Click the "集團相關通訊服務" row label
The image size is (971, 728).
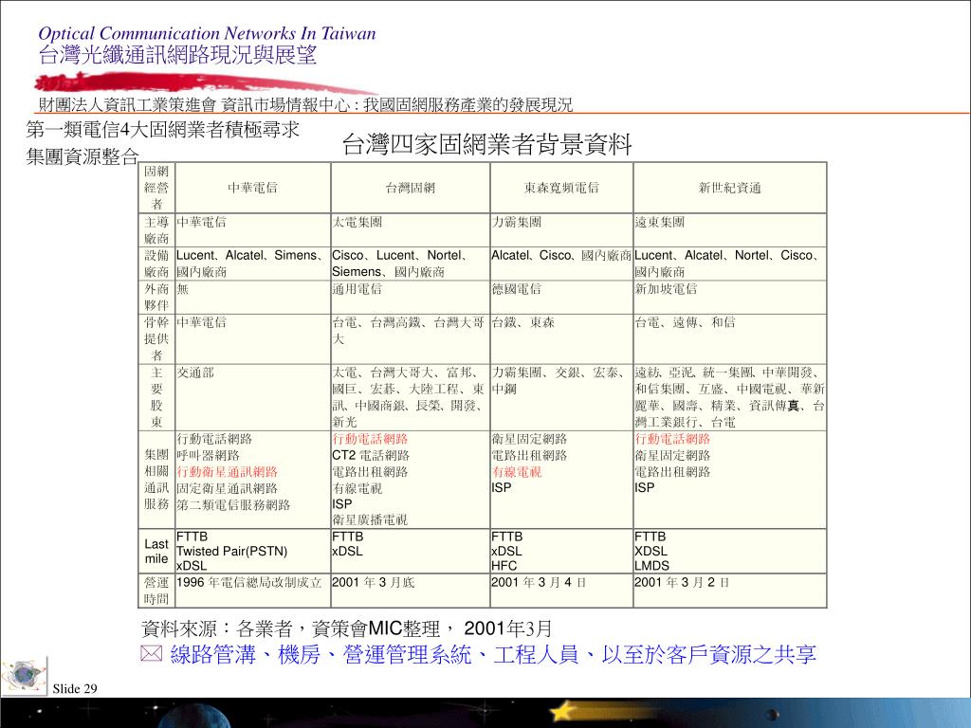[156, 479]
